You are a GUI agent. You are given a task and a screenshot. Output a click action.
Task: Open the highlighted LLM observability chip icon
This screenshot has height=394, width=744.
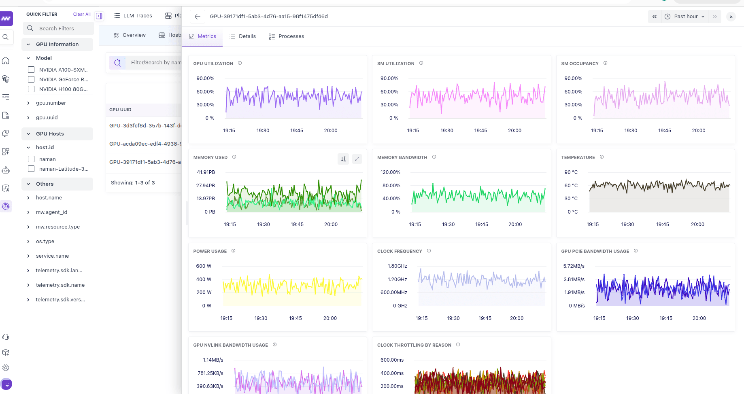point(6,206)
